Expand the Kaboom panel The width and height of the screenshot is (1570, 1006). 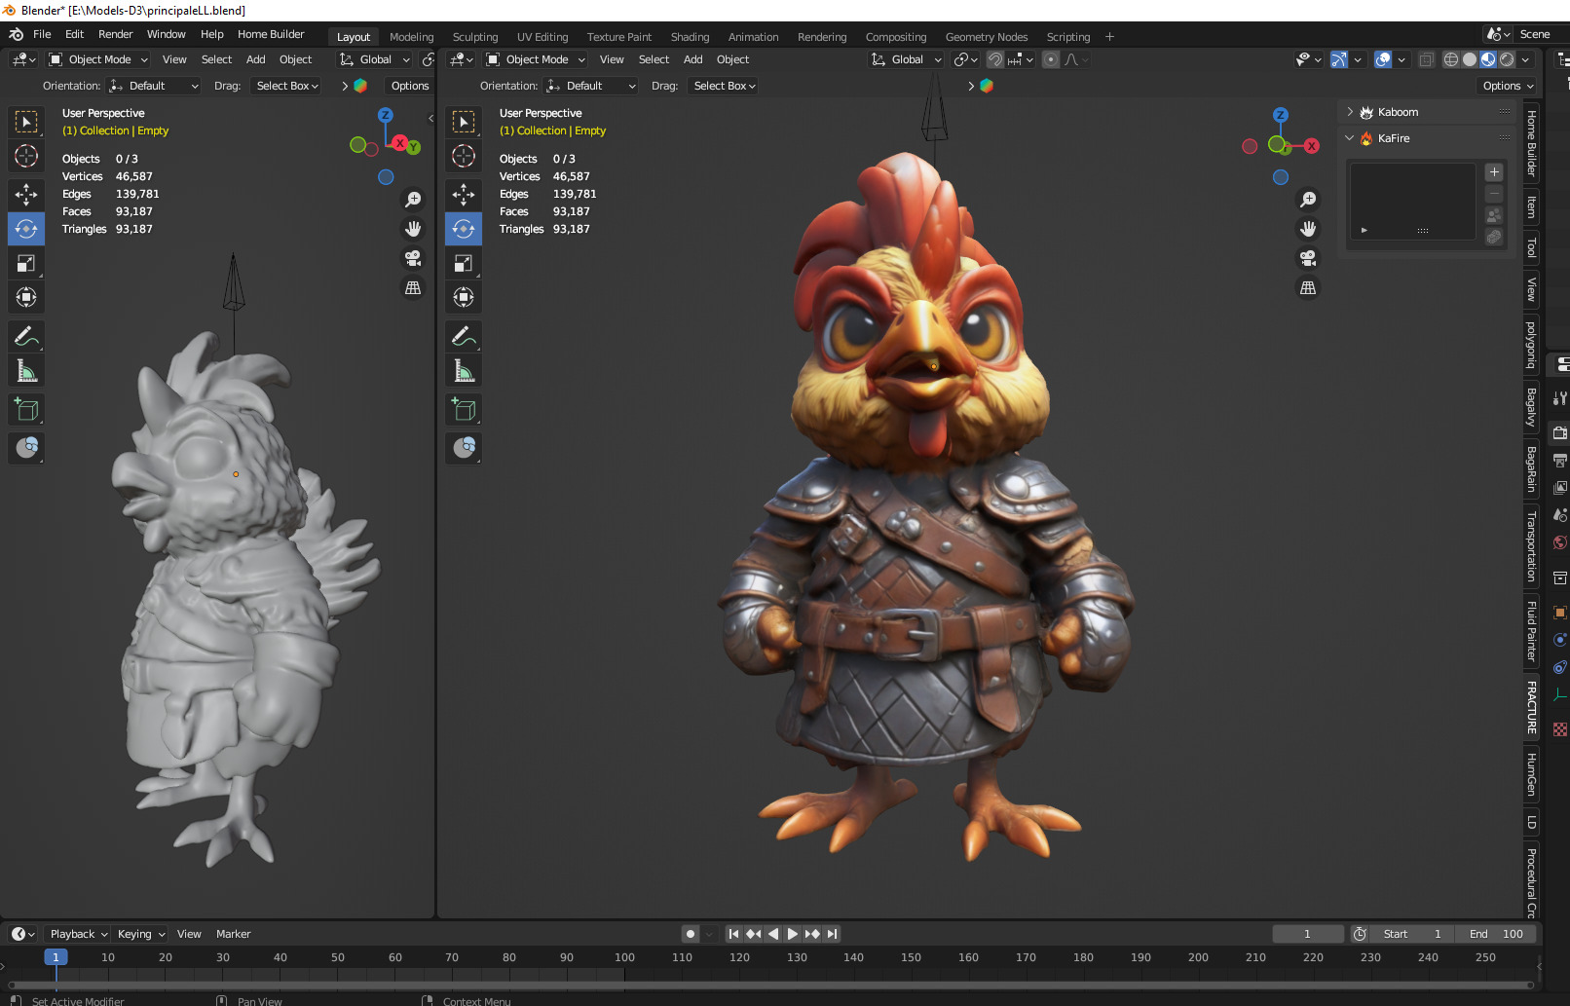coord(1350,112)
